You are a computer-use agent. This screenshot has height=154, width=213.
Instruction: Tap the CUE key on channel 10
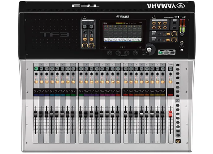click(86, 74)
